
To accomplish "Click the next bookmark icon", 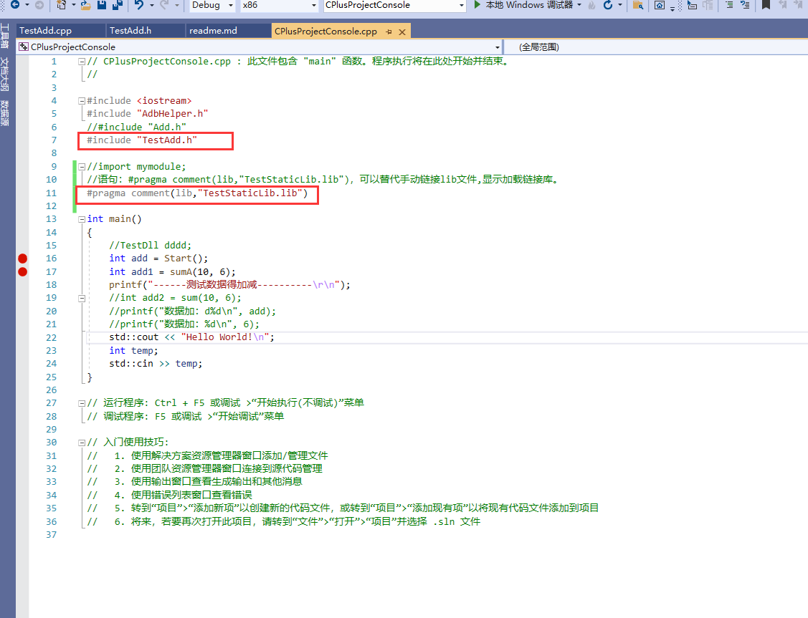I will click(799, 4).
